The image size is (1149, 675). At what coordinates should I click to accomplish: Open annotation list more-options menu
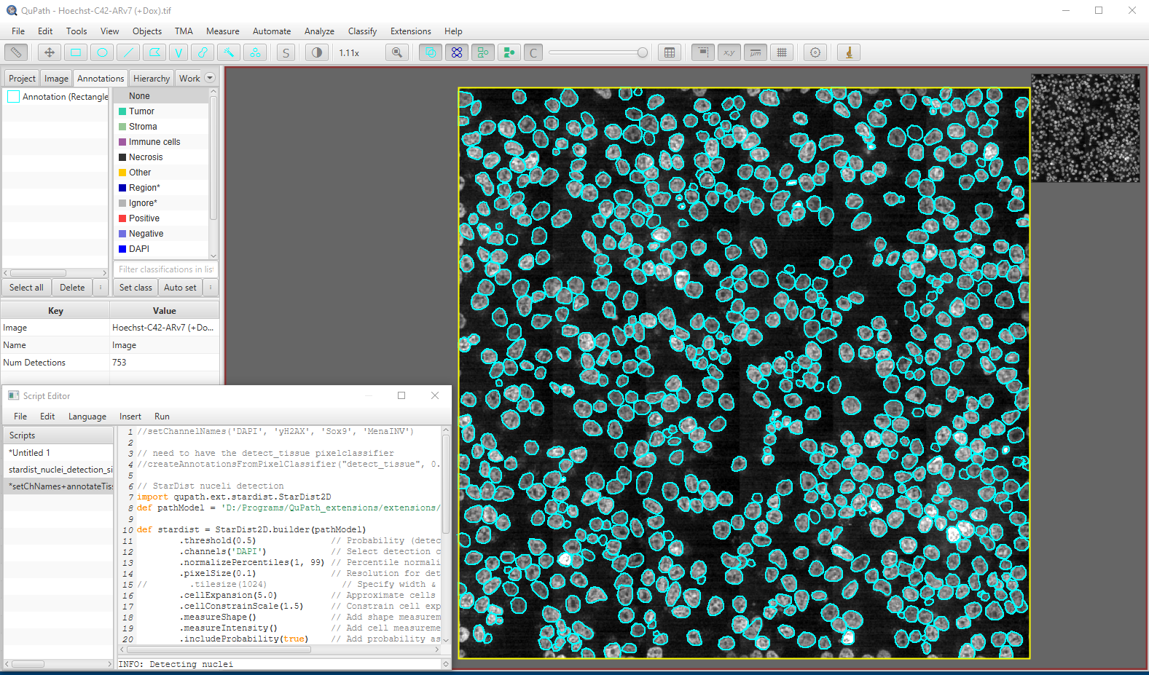tap(101, 288)
